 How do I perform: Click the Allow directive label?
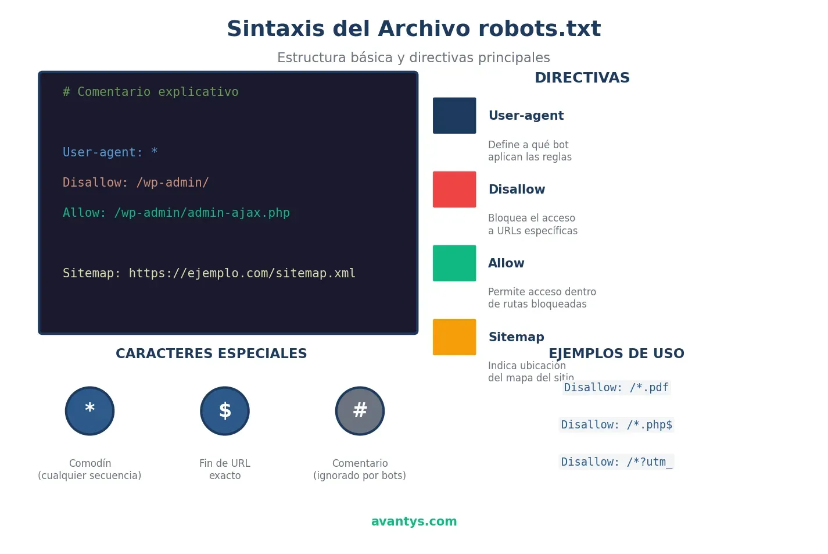coord(506,263)
